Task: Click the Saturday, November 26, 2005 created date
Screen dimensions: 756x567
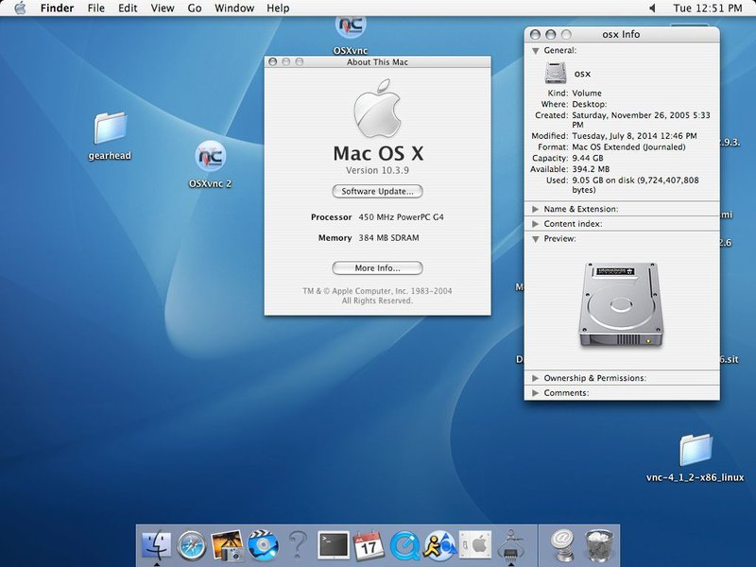Action: coord(642,120)
